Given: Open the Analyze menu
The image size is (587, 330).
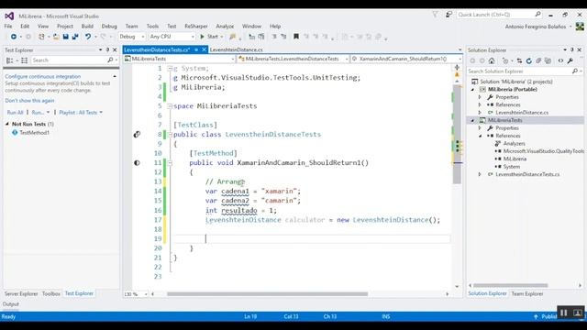Looking at the screenshot, I should tap(225, 27).
